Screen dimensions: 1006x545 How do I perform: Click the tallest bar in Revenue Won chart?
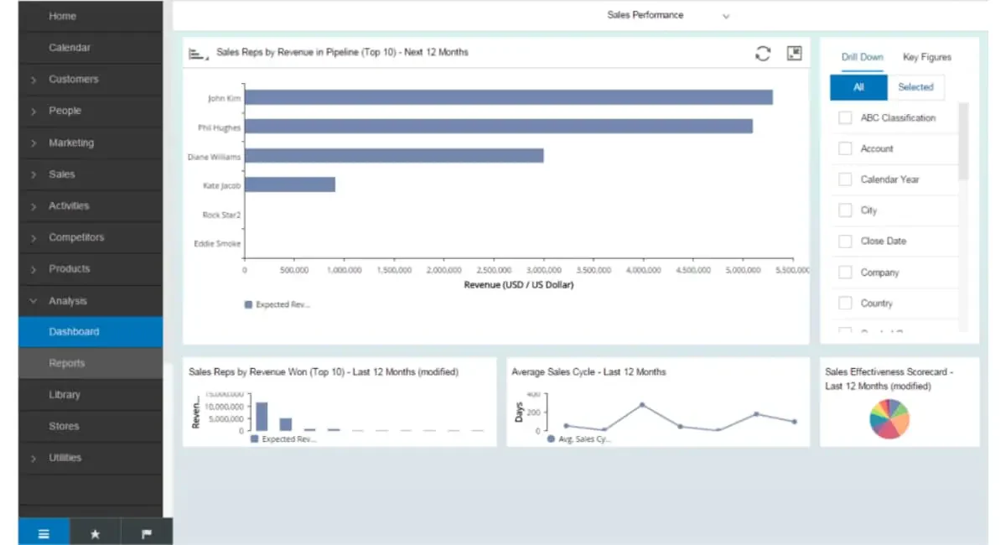(x=262, y=417)
